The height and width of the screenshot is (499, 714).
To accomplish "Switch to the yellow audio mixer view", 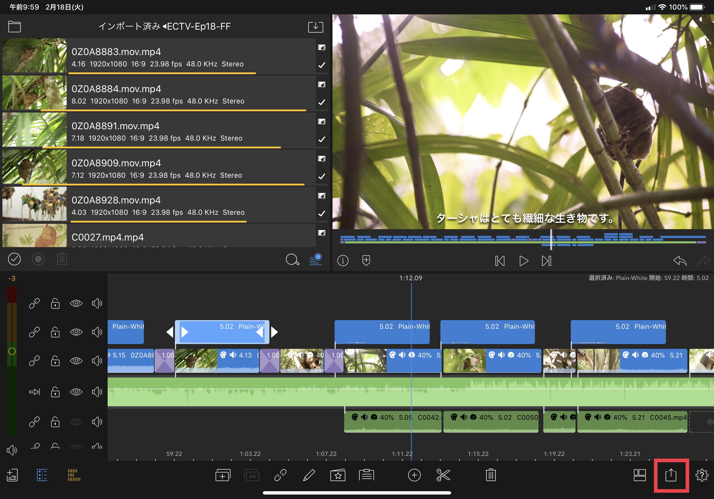I will (74, 475).
